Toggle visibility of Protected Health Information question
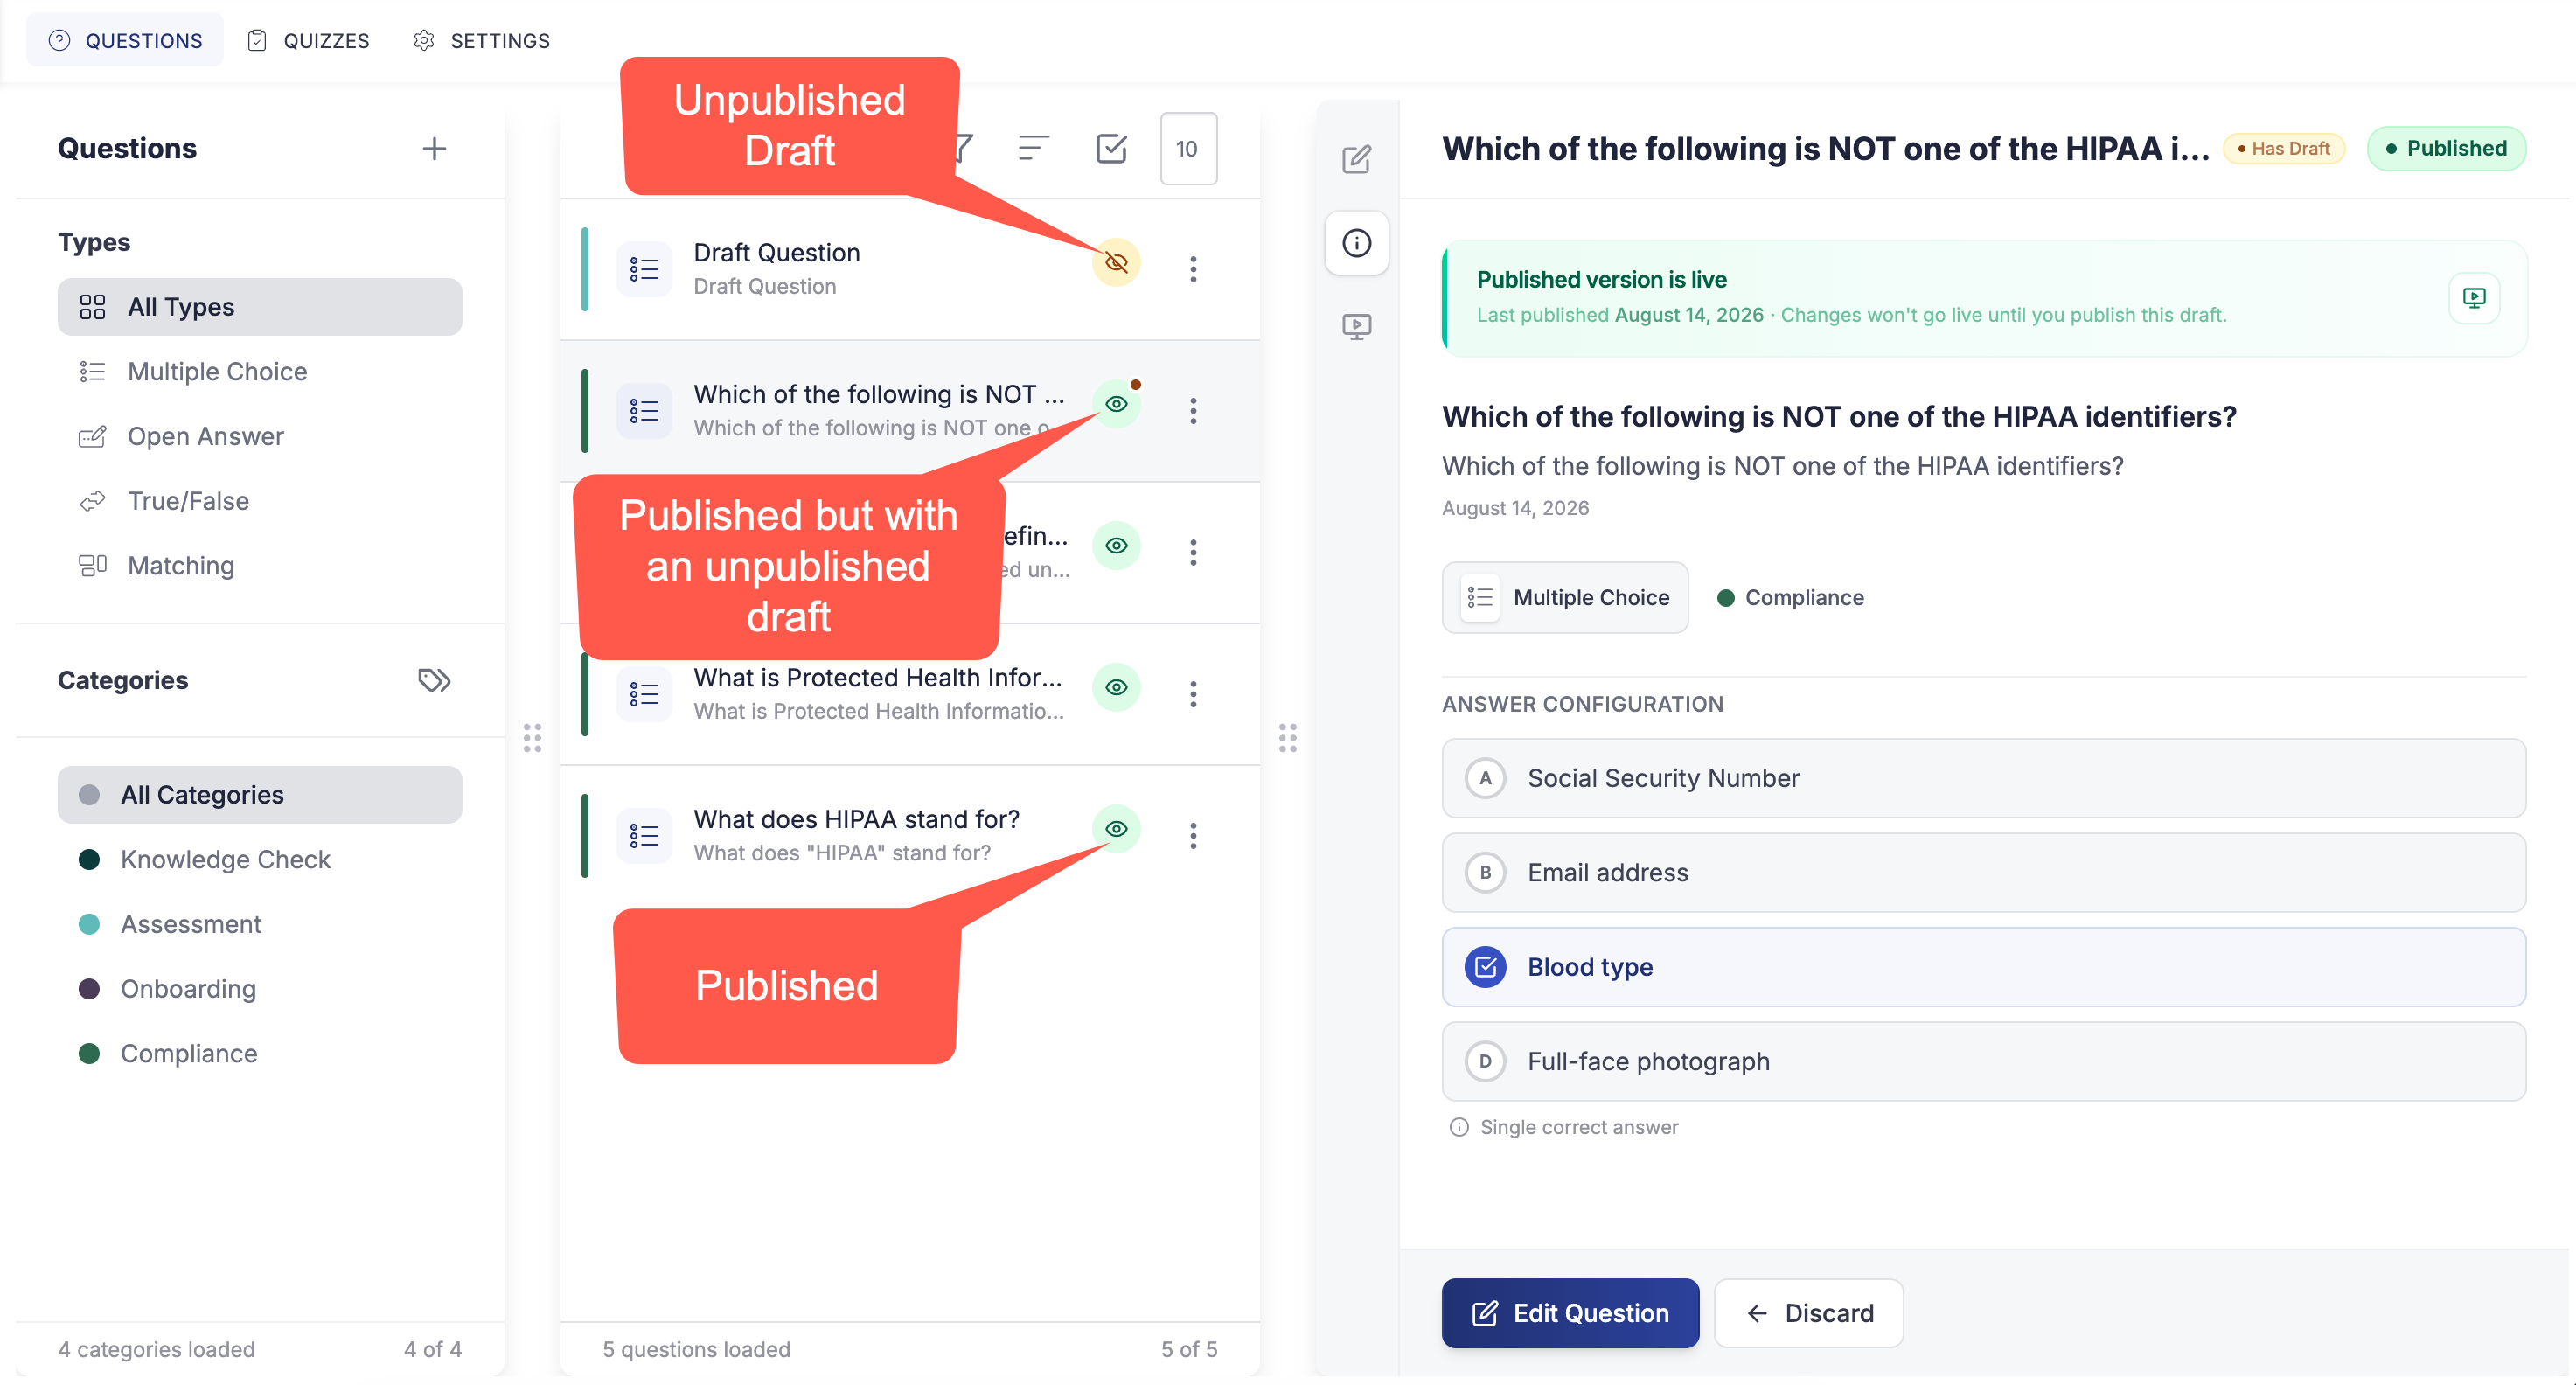Image resolution: width=2576 pixels, height=1385 pixels. (x=1116, y=687)
